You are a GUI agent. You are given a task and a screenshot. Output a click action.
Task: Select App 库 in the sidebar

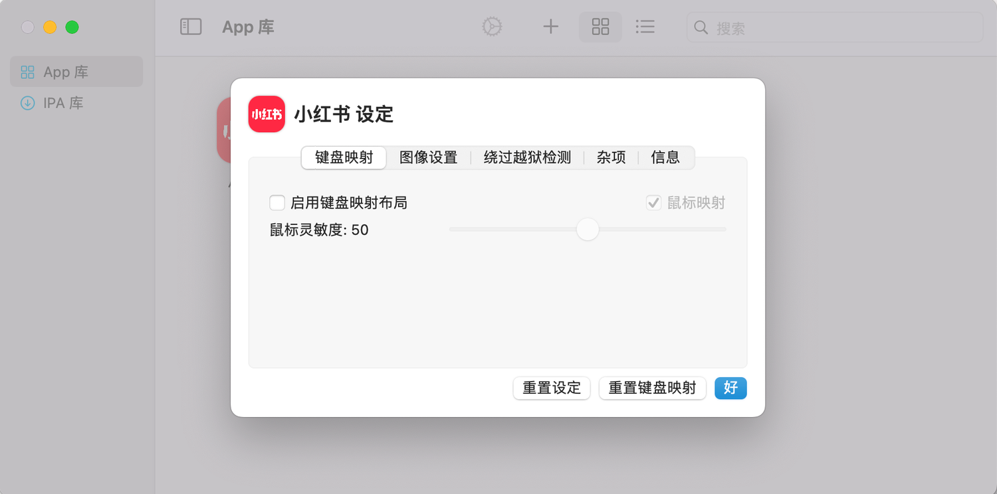point(76,72)
